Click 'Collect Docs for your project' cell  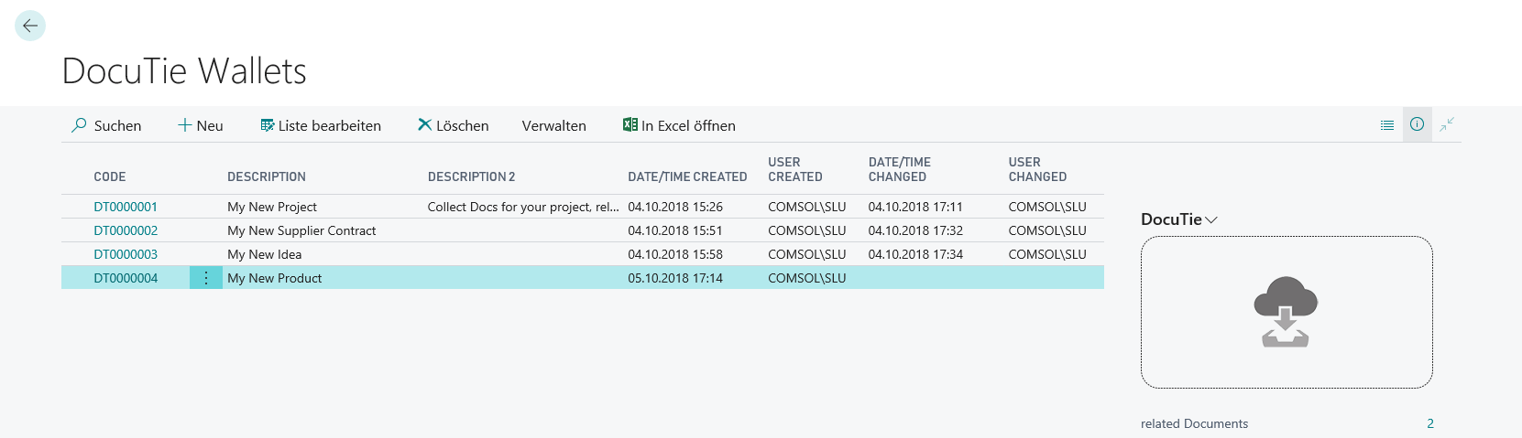point(523,207)
